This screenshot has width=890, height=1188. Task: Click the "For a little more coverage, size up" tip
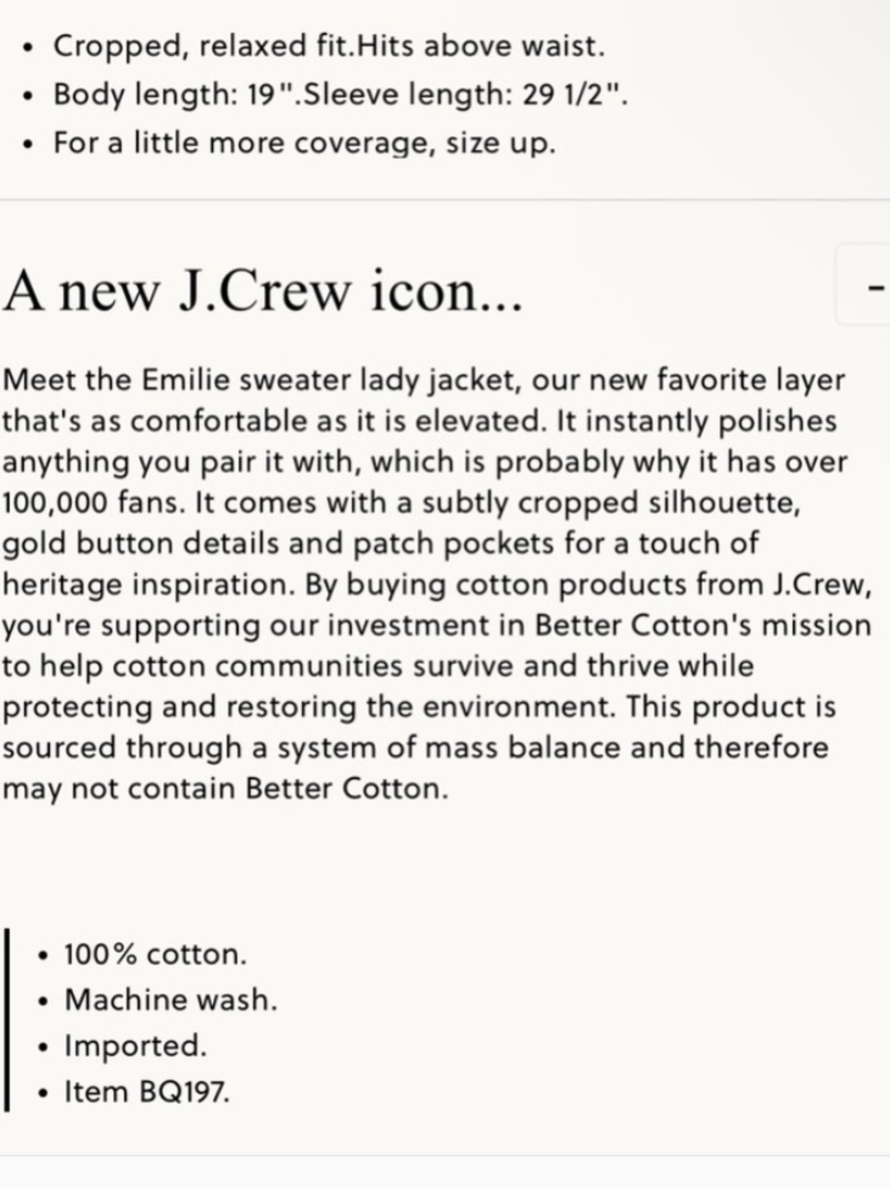pyautogui.click(x=304, y=143)
